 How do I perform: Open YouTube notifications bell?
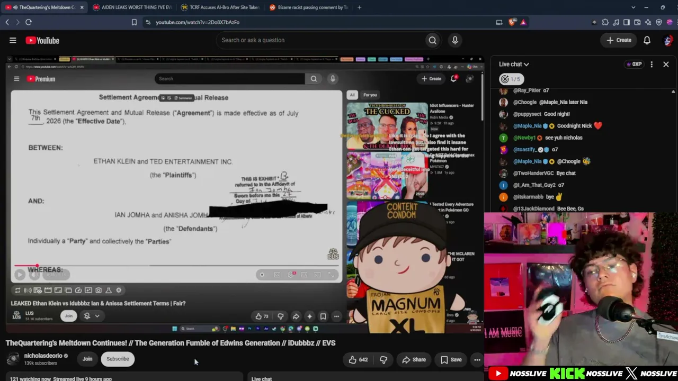pos(647,40)
